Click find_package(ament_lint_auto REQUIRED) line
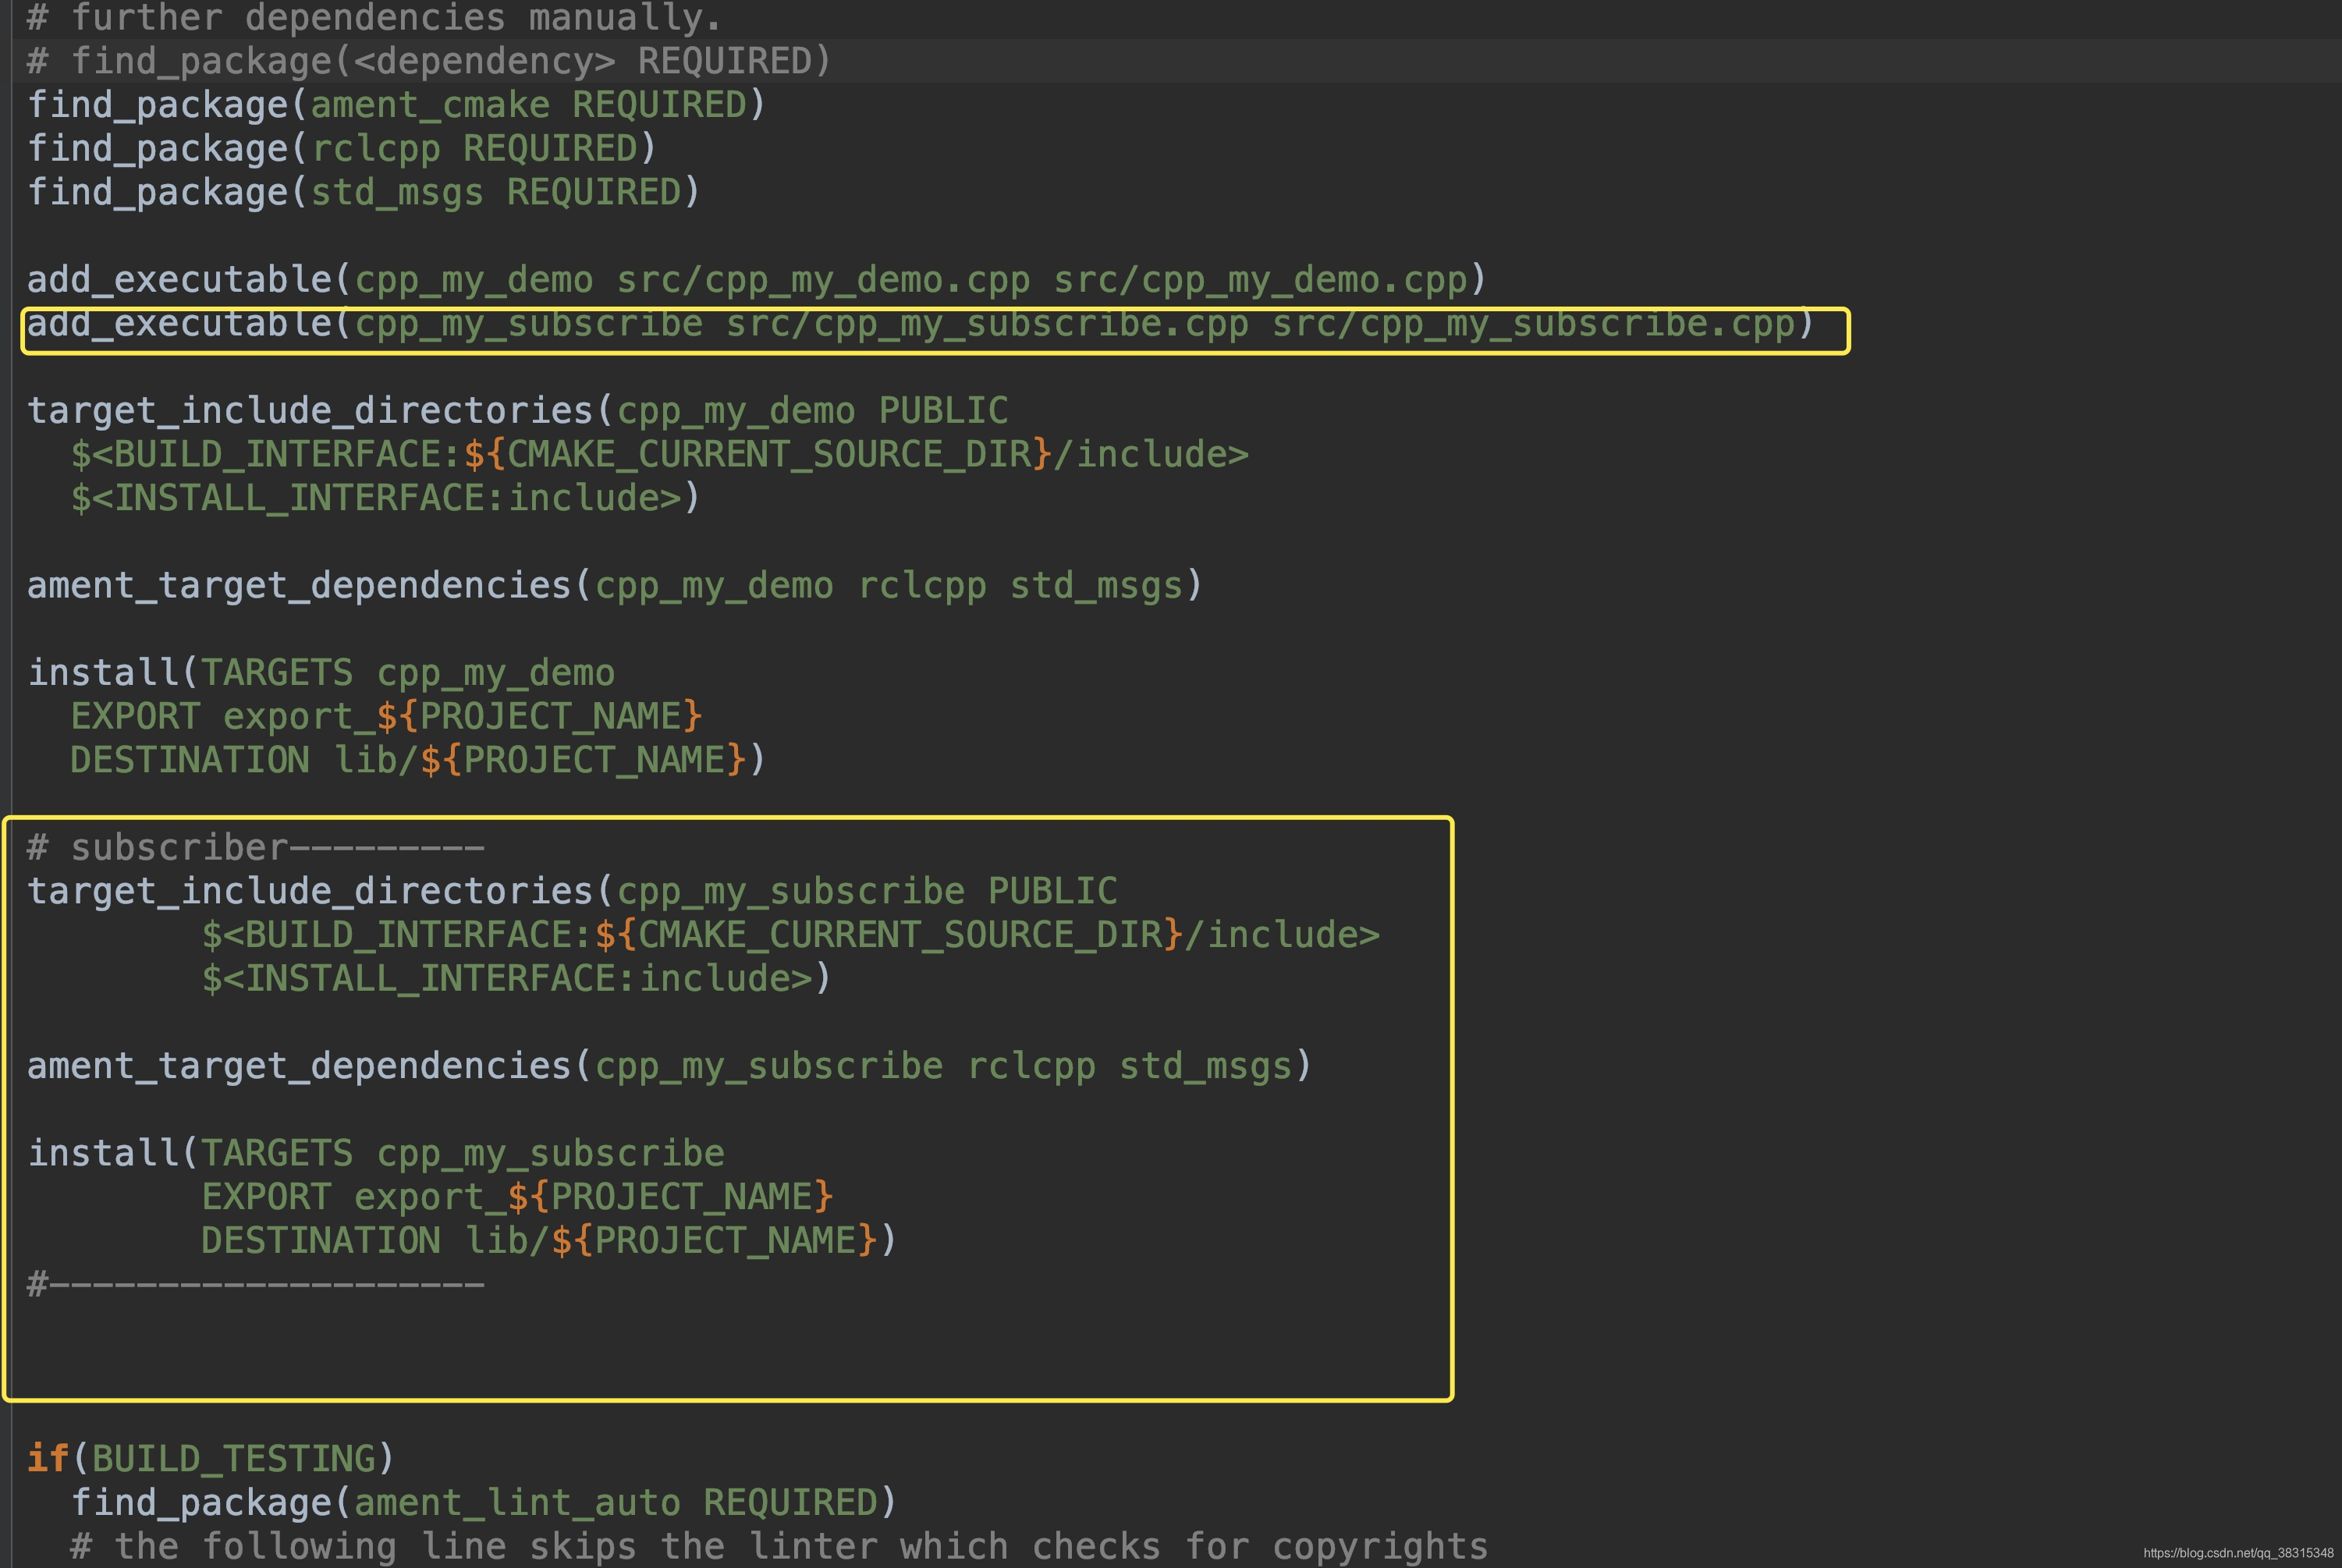 (x=484, y=1503)
